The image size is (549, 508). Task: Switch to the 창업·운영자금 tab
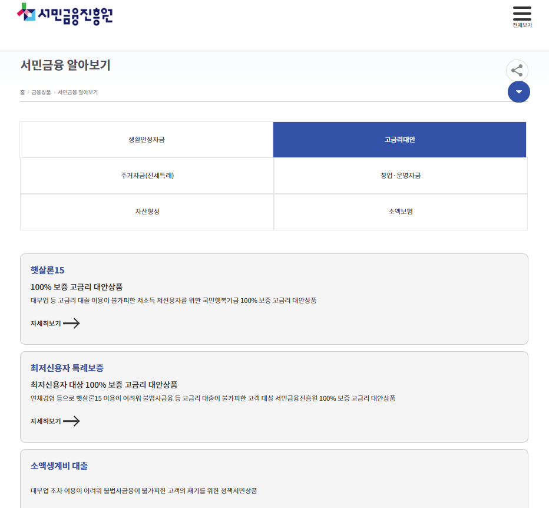pos(400,175)
